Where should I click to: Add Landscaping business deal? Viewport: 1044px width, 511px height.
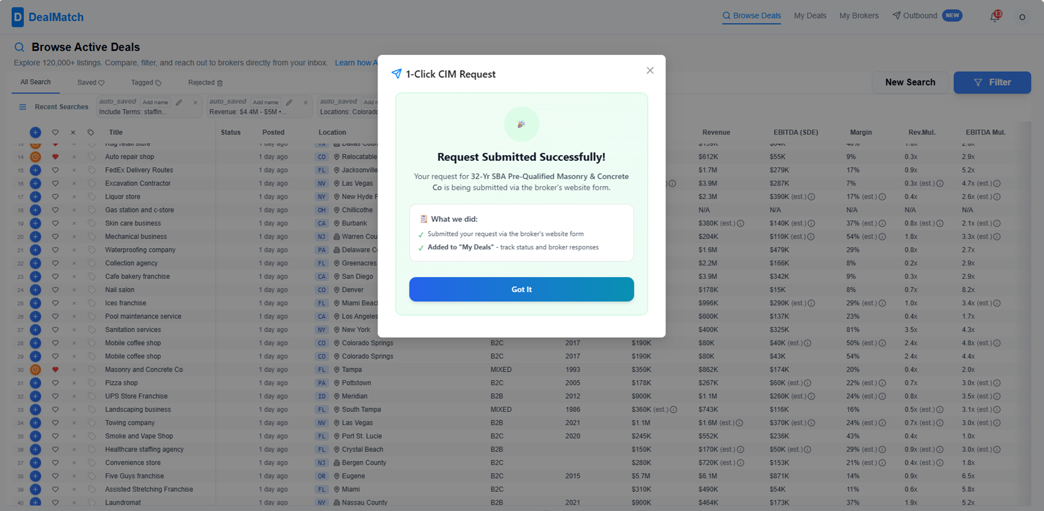pyautogui.click(x=35, y=410)
